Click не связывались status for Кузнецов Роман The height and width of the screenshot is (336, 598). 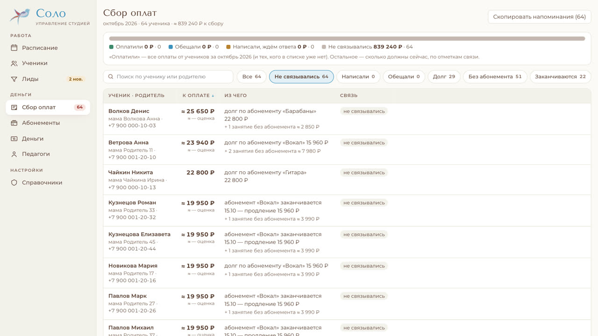pos(364,203)
